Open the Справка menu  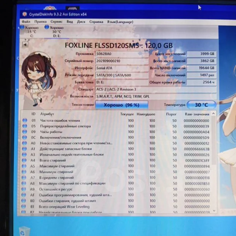pyautogui.click(x=96, y=22)
